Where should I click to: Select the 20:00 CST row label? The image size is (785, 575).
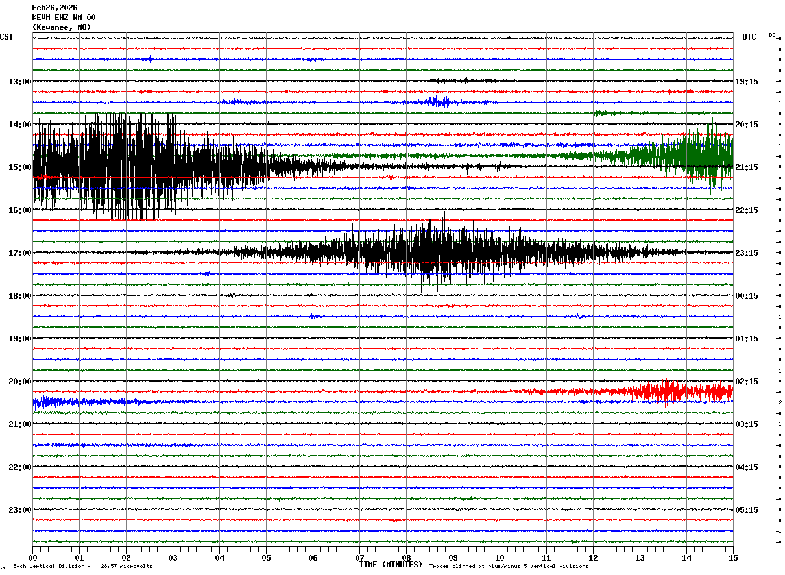click(x=19, y=381)
